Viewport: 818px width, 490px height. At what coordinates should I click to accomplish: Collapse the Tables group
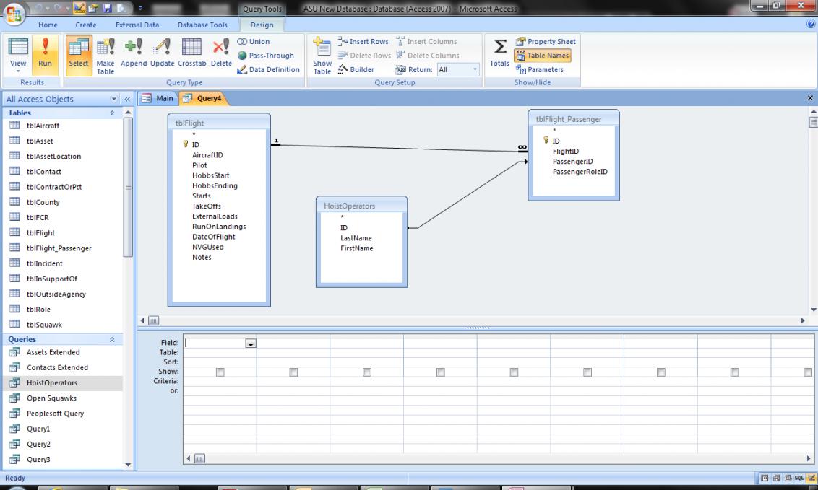[112, 113]
